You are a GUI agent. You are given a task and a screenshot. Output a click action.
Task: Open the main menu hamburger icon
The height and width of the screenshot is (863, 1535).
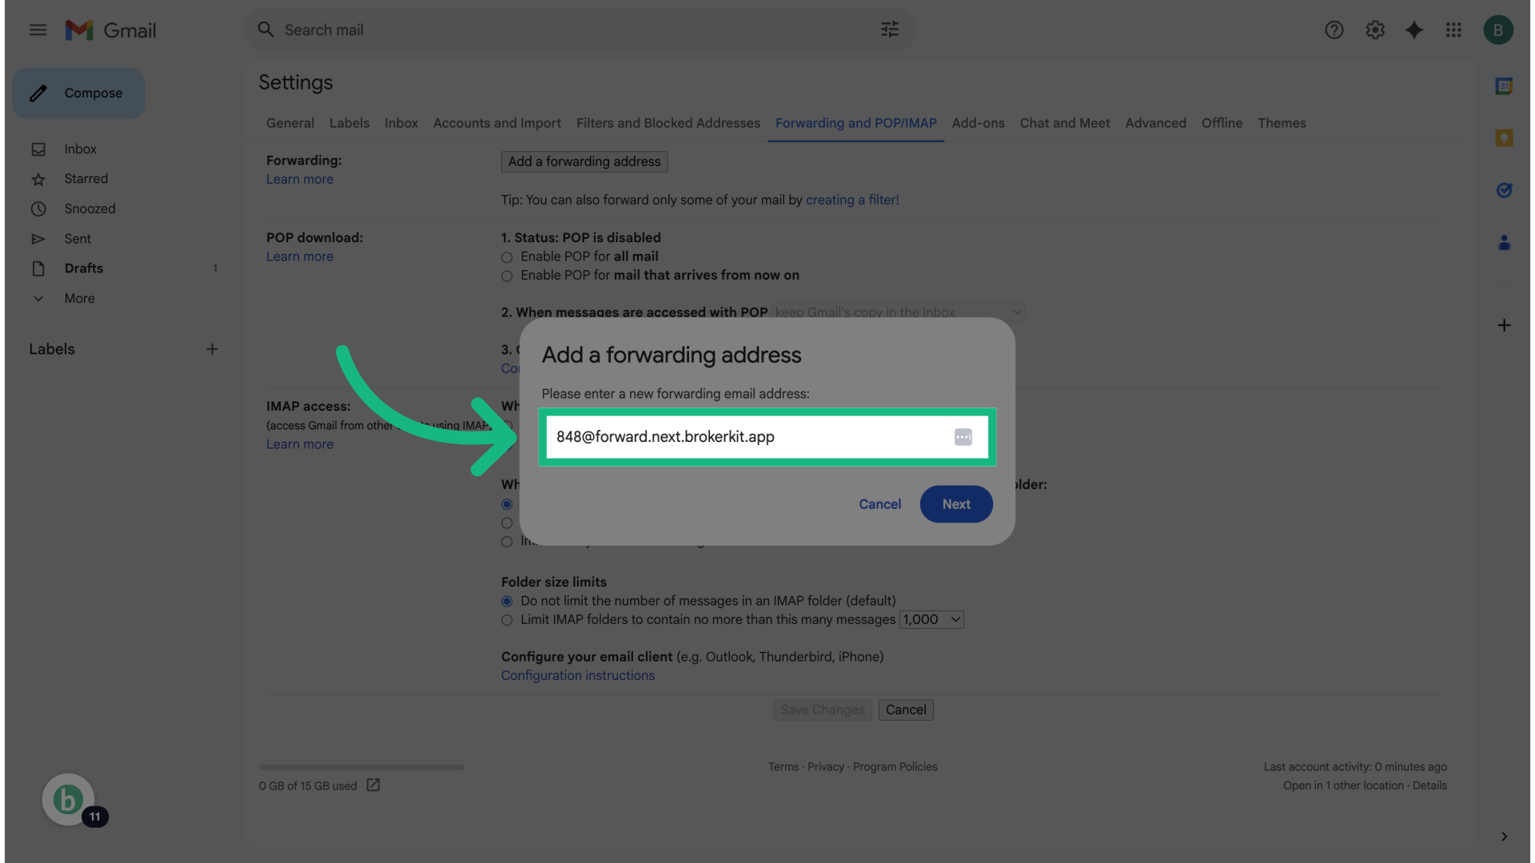point(38,30)
